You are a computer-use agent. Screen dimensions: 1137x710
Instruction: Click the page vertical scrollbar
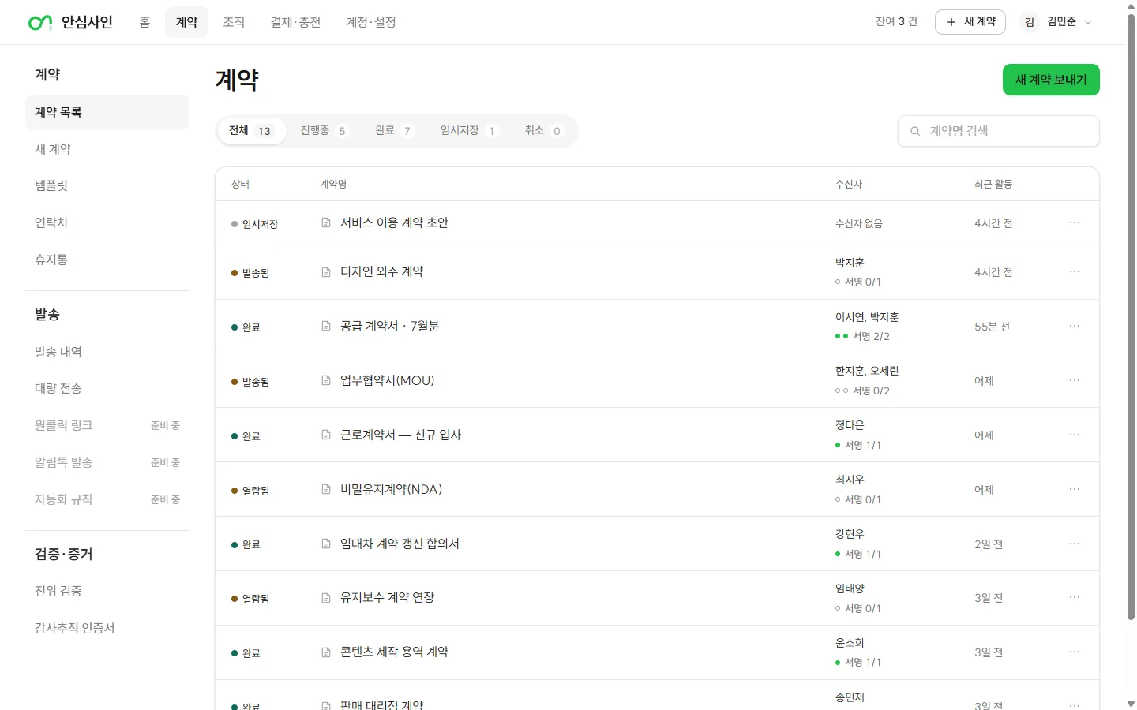[1131, 316]
